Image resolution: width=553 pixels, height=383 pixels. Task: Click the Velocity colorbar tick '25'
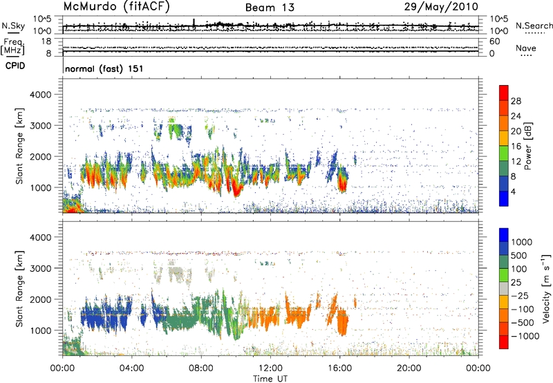(x=516, y=282)
